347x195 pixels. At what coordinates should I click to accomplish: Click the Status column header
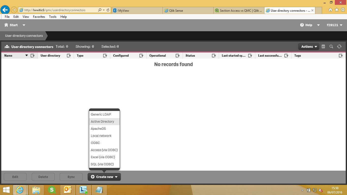pos(190,56)
